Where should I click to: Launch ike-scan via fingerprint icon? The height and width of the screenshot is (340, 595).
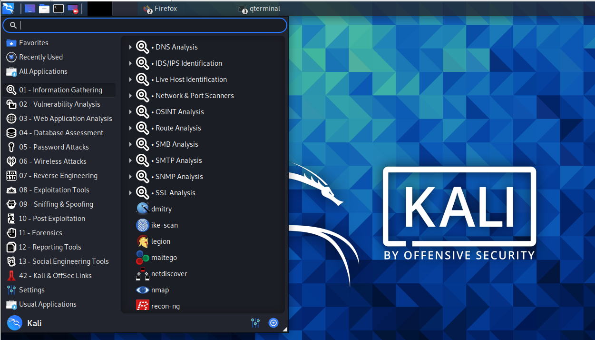143,225
